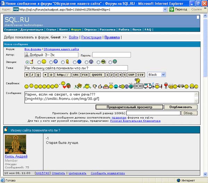Click the Предварительный просмотр button

click(129, 107)
